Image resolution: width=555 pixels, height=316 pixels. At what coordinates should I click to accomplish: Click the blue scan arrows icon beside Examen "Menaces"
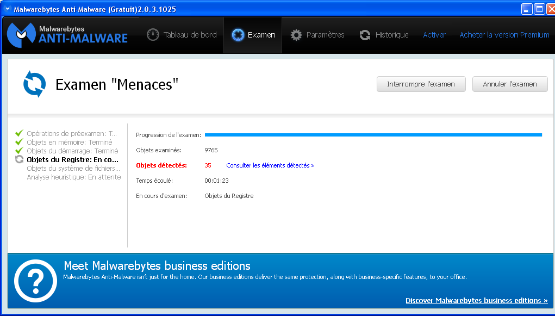pos(34,84)
